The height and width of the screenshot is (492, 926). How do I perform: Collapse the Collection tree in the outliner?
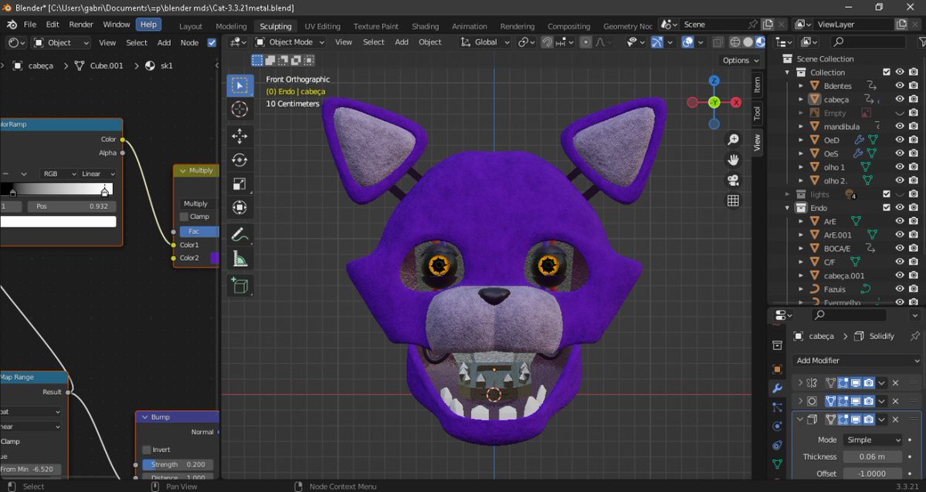click(x=787, y=72)
